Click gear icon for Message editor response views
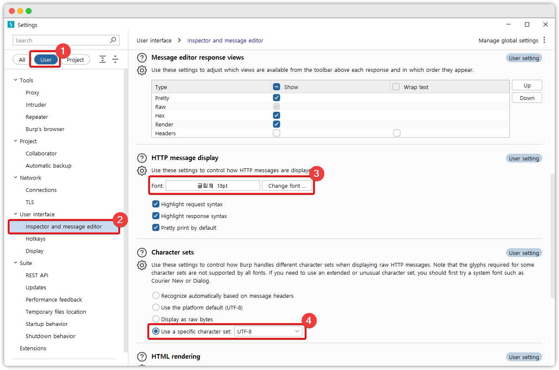Viewport: 559px width, 370px height. [142, 70]
